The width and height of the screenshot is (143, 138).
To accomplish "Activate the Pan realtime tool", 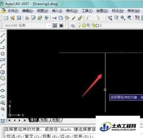I will [x=110, y=18].
